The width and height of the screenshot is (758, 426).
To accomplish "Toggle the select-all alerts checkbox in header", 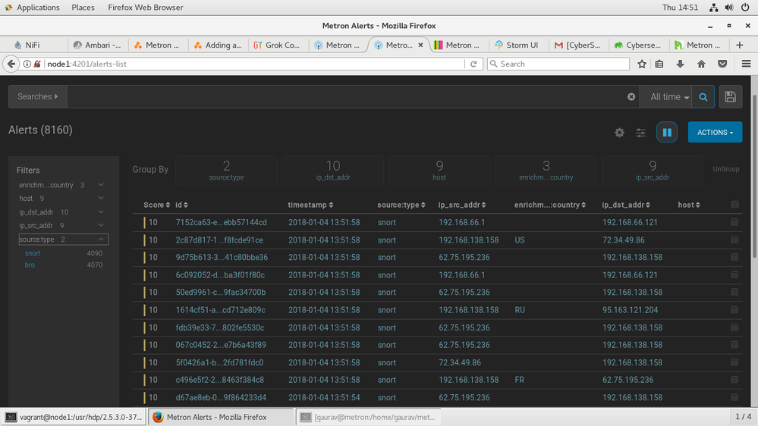I will pos(734,205).
